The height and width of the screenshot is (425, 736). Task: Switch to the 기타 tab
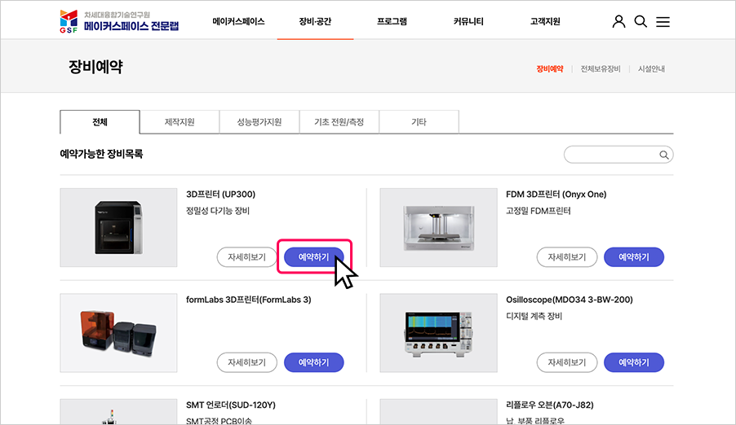tap(419, 122)
